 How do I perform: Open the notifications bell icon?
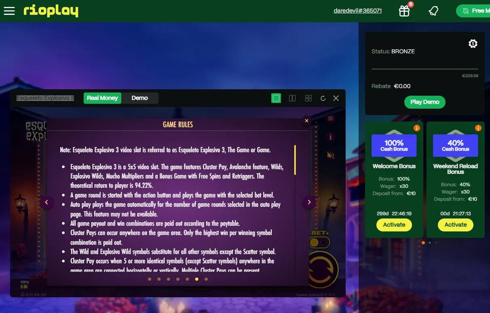[433, 11]
